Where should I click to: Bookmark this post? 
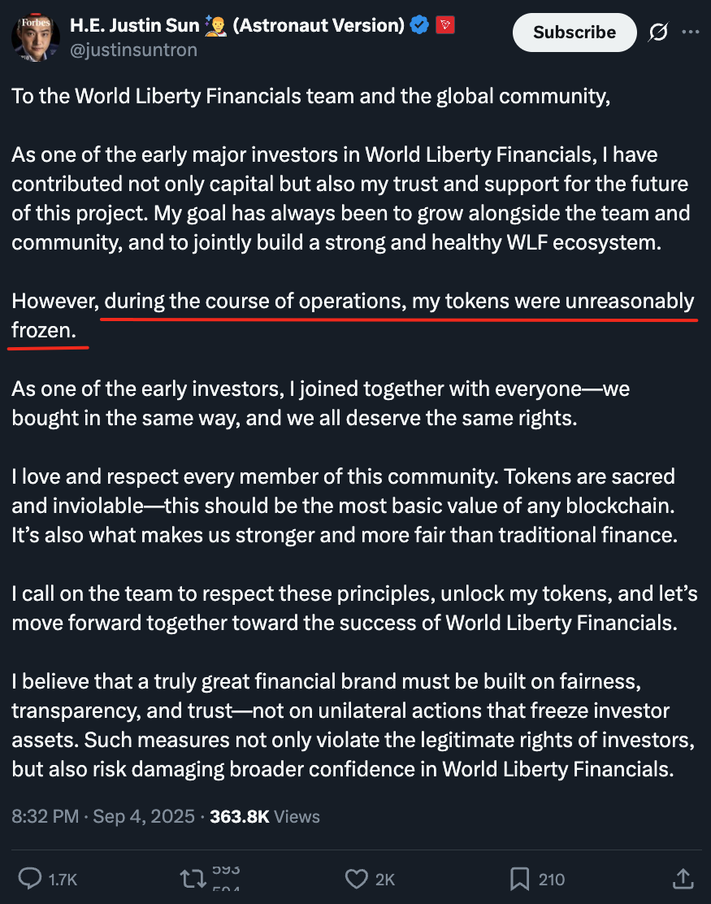519,879
